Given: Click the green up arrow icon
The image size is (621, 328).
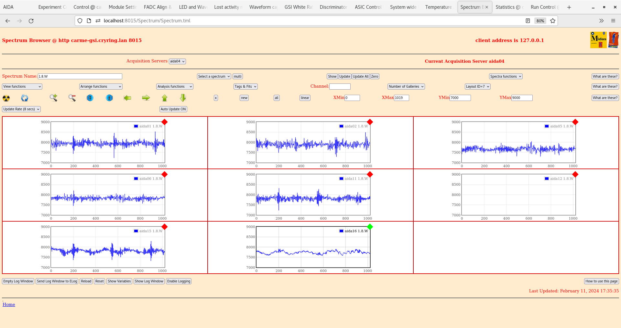Looking at the screenshot, I should (x=165, y=98).
